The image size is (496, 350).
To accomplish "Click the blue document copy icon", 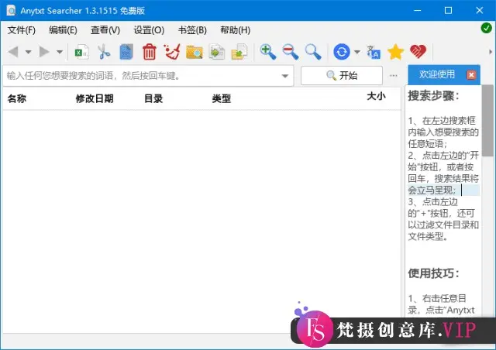I will 126,52.
